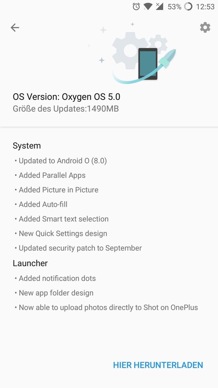Tap the alarm clock status icon
This screenshot has height=388, width=218.
136,6
